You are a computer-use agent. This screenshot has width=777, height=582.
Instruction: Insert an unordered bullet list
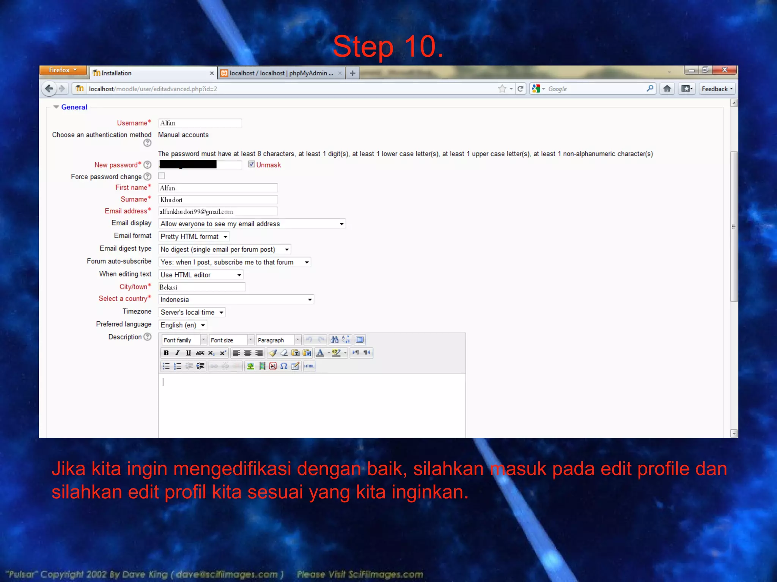pyautogui.click(x=166, y=366)
